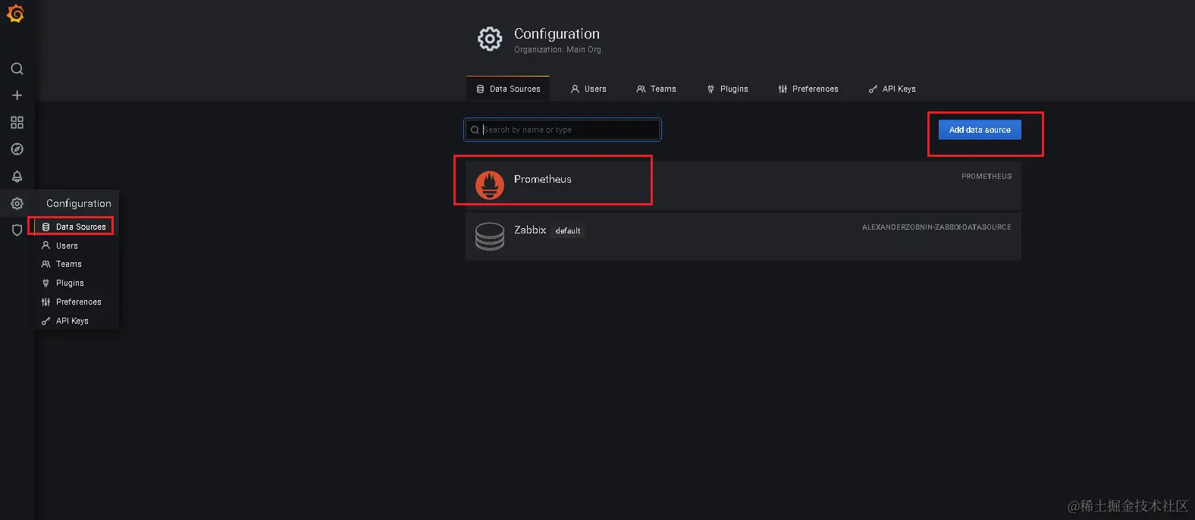Open the Alerting bell icon
The width and height of the screenshot is (1195, 520).
point(17,177)
